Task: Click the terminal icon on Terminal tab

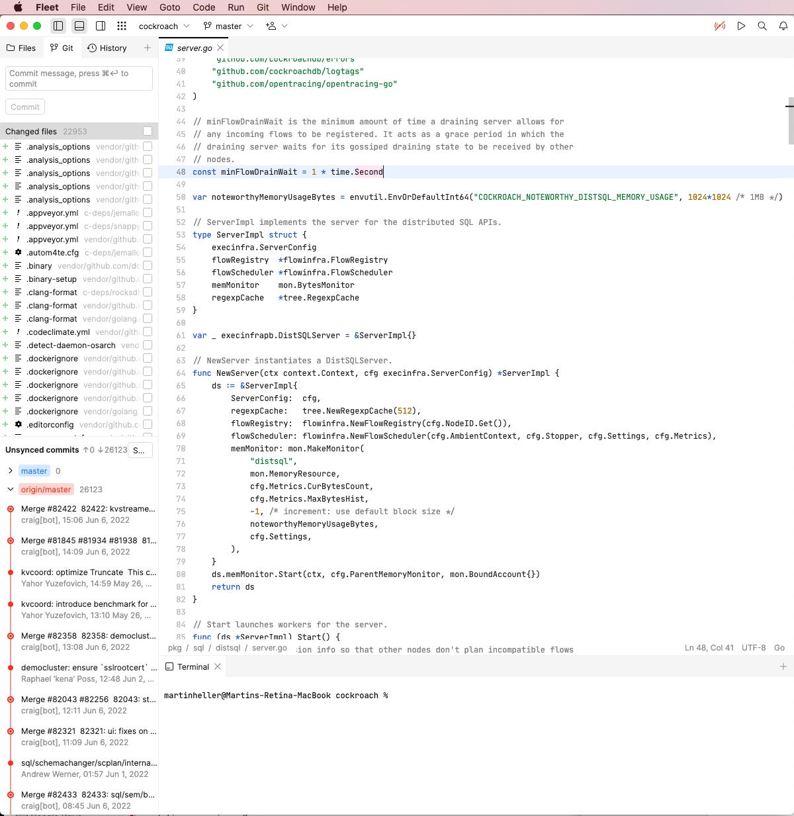Action: [x=169, y=666]
